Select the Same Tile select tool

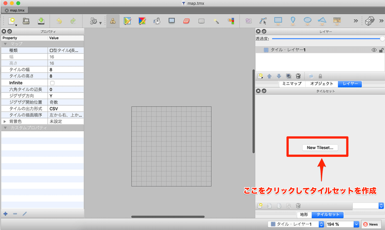point(231,21)
